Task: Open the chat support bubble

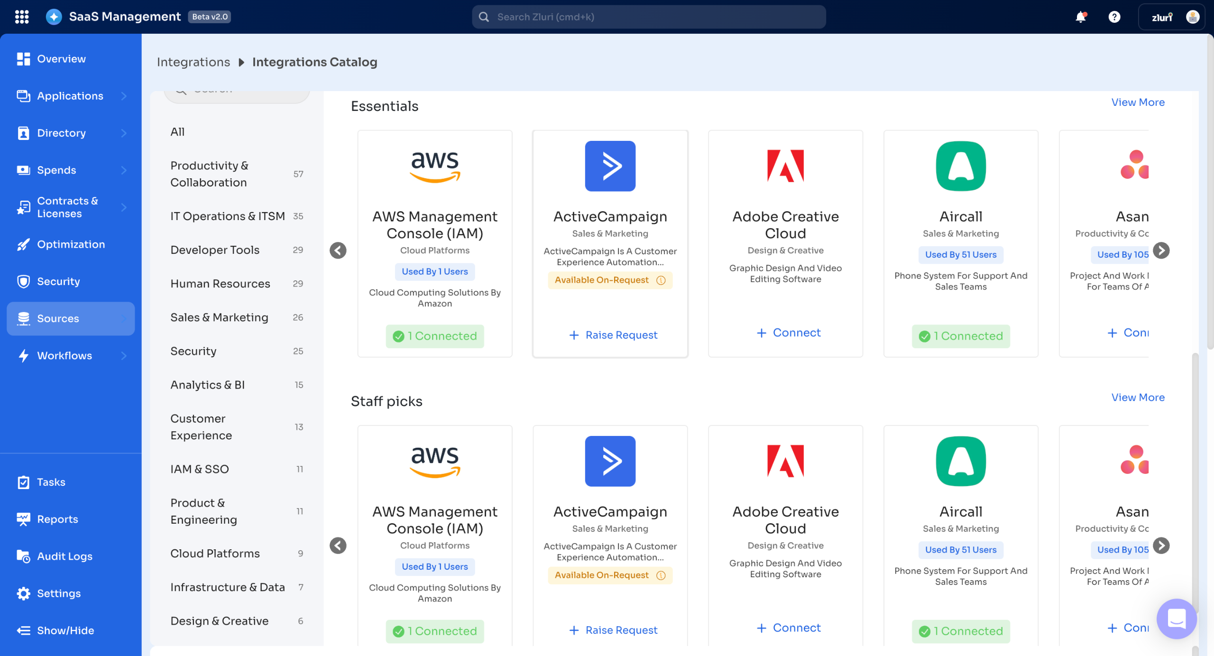Action: point(1177,619)
